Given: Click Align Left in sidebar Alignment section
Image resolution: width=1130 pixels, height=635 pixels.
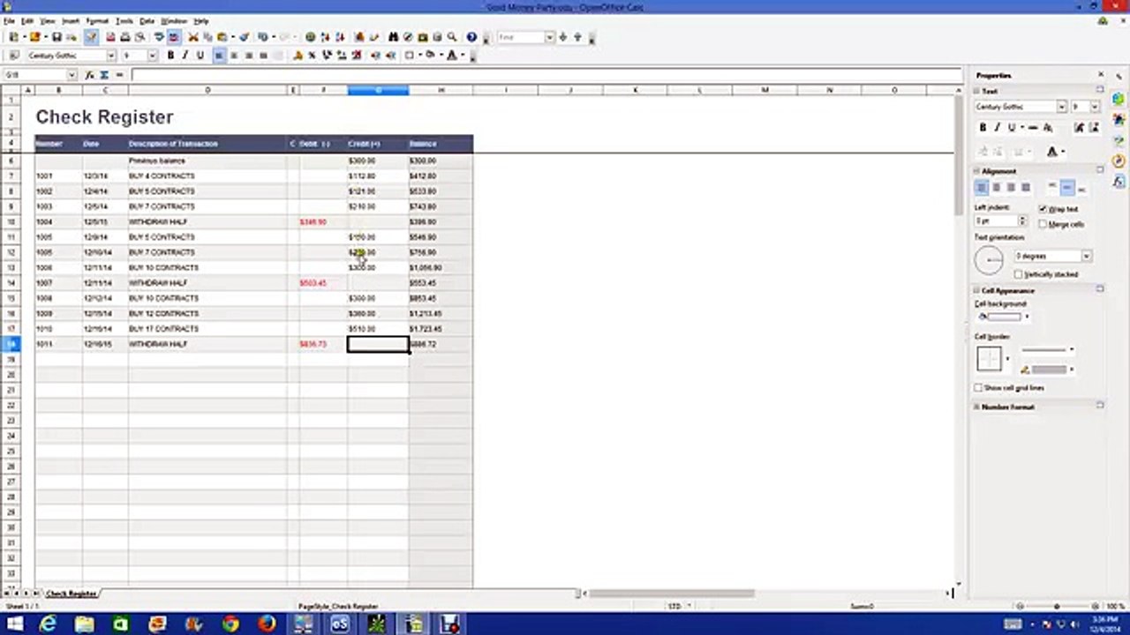Looking at the screenshot, I should pyautogui.click(x=982, y=188).
